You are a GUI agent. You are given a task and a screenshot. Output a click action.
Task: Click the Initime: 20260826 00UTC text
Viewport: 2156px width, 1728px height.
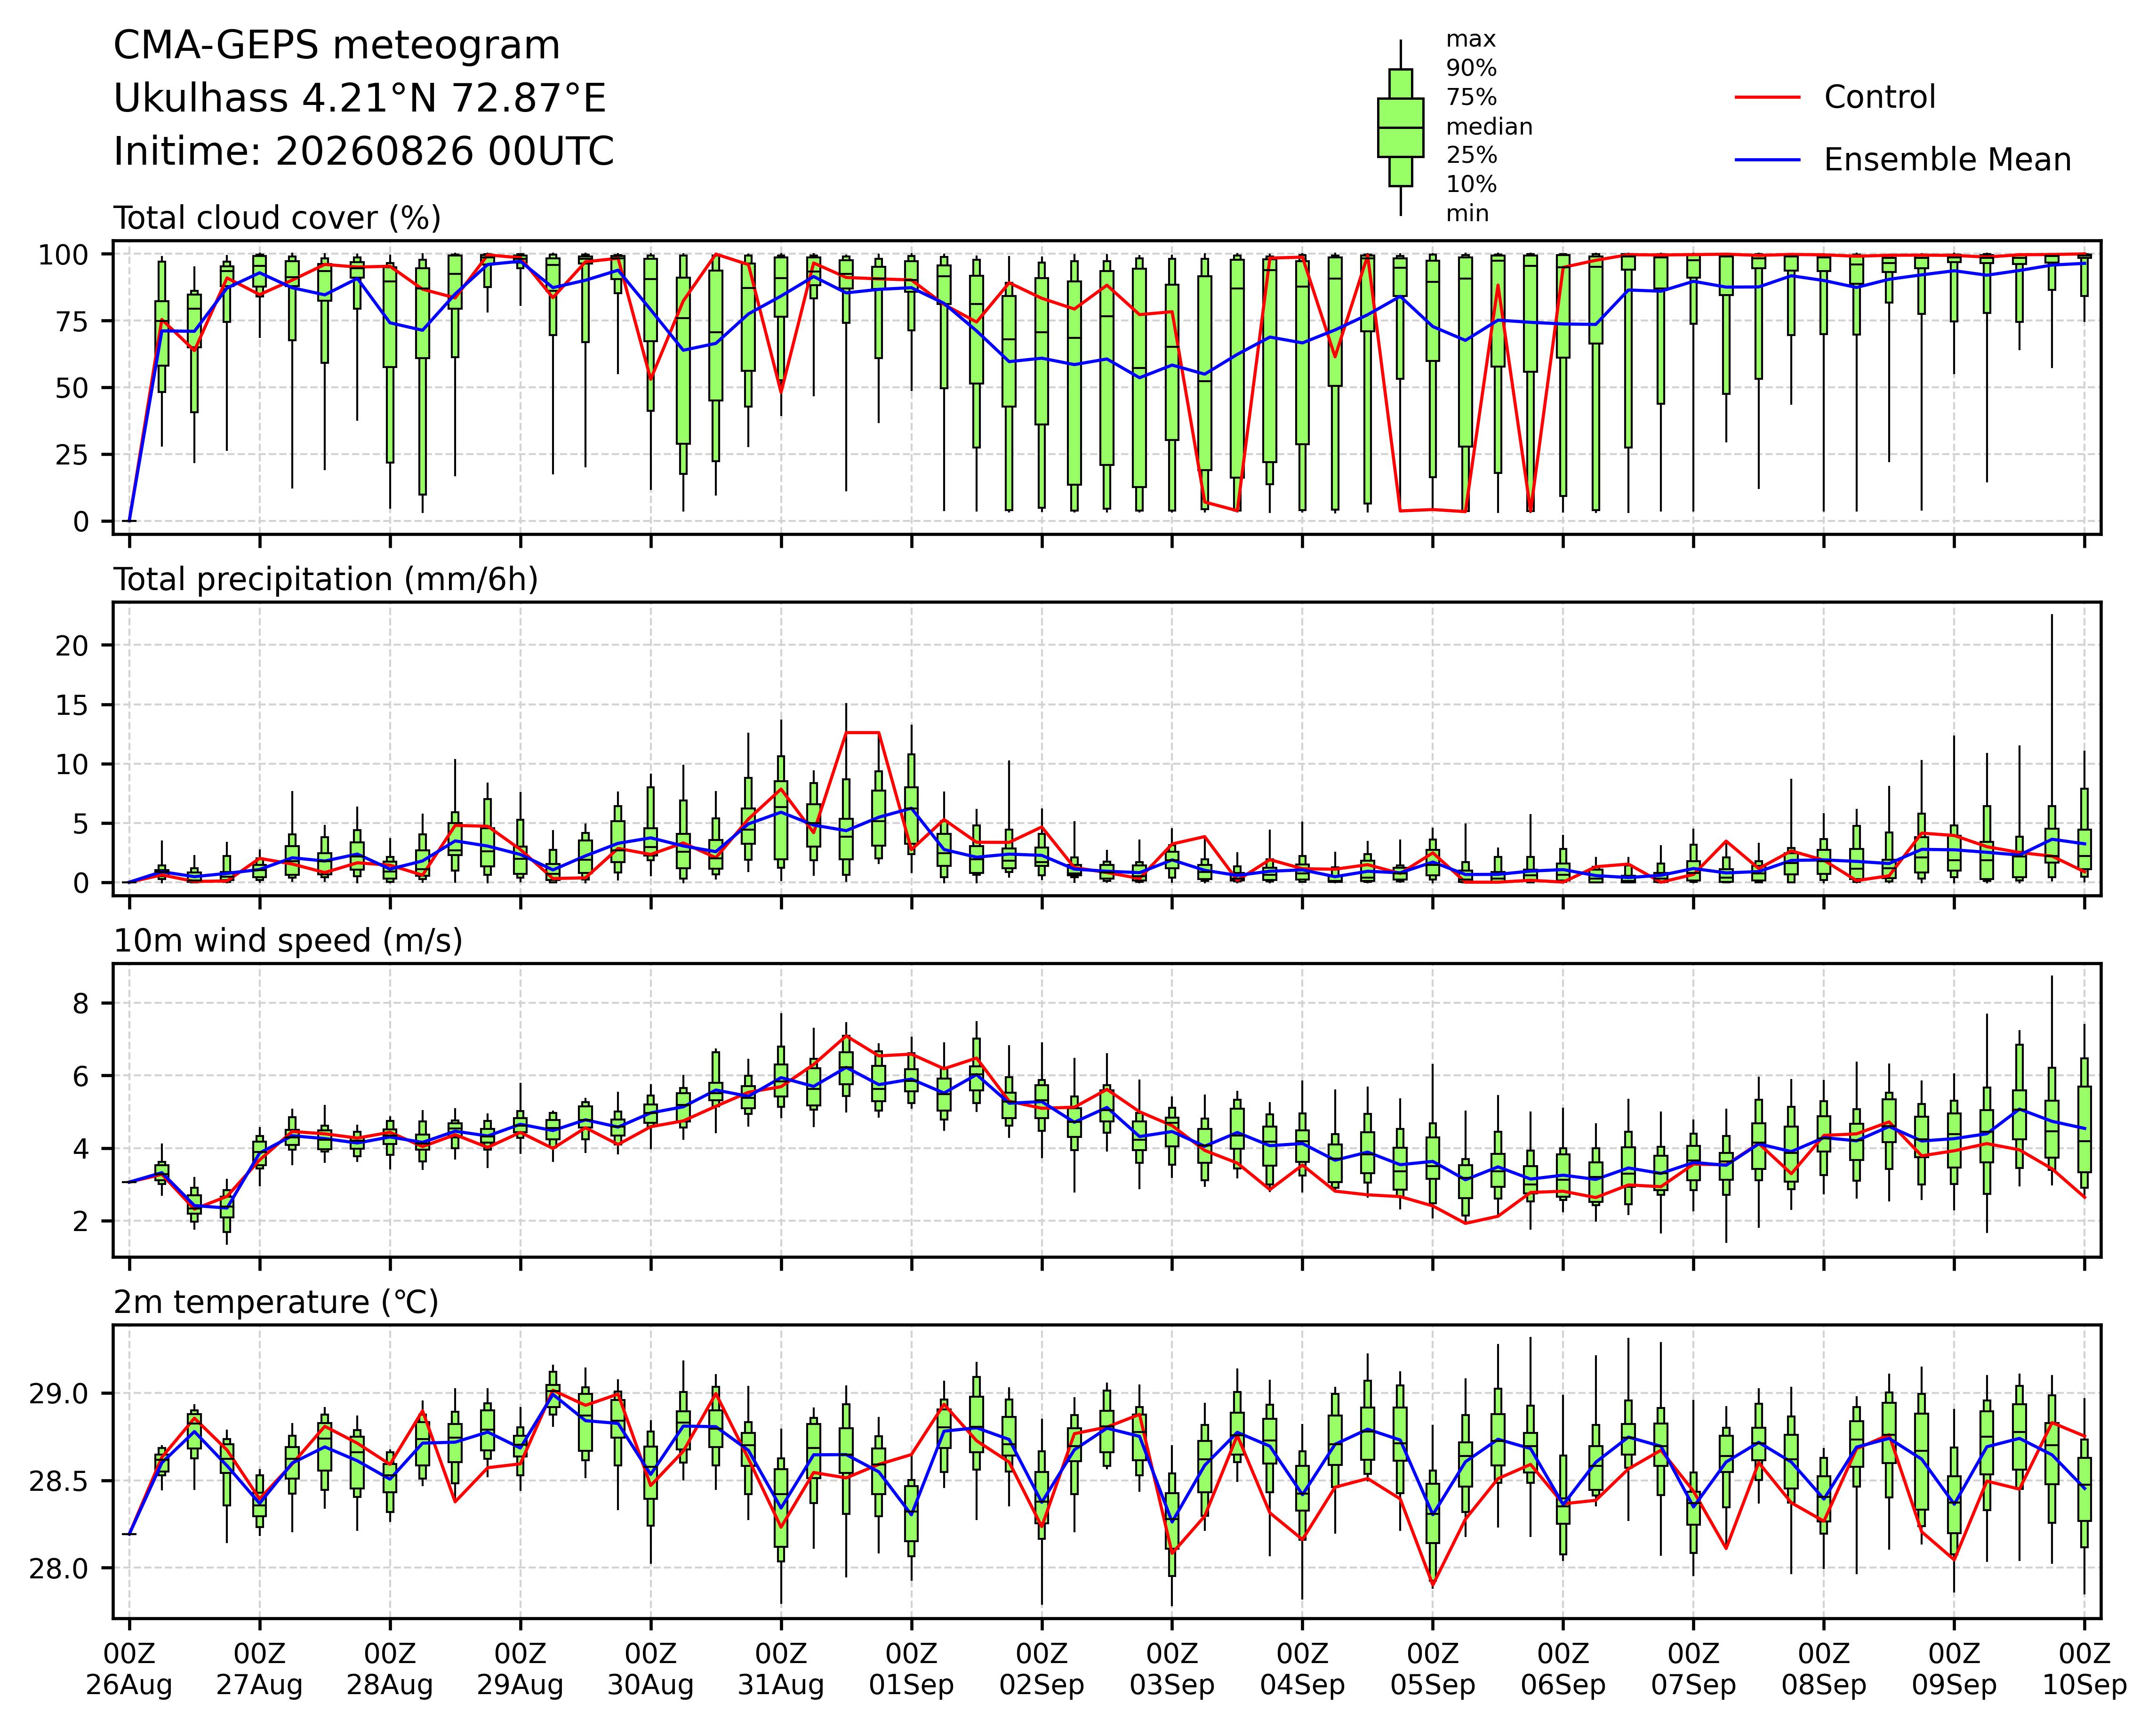[364, 152]
